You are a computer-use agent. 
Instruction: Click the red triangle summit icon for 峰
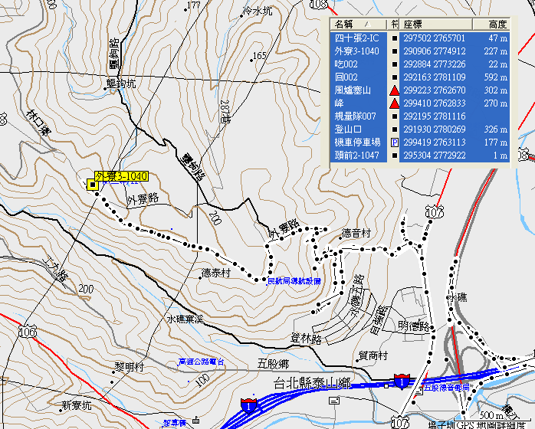[395, 103]
